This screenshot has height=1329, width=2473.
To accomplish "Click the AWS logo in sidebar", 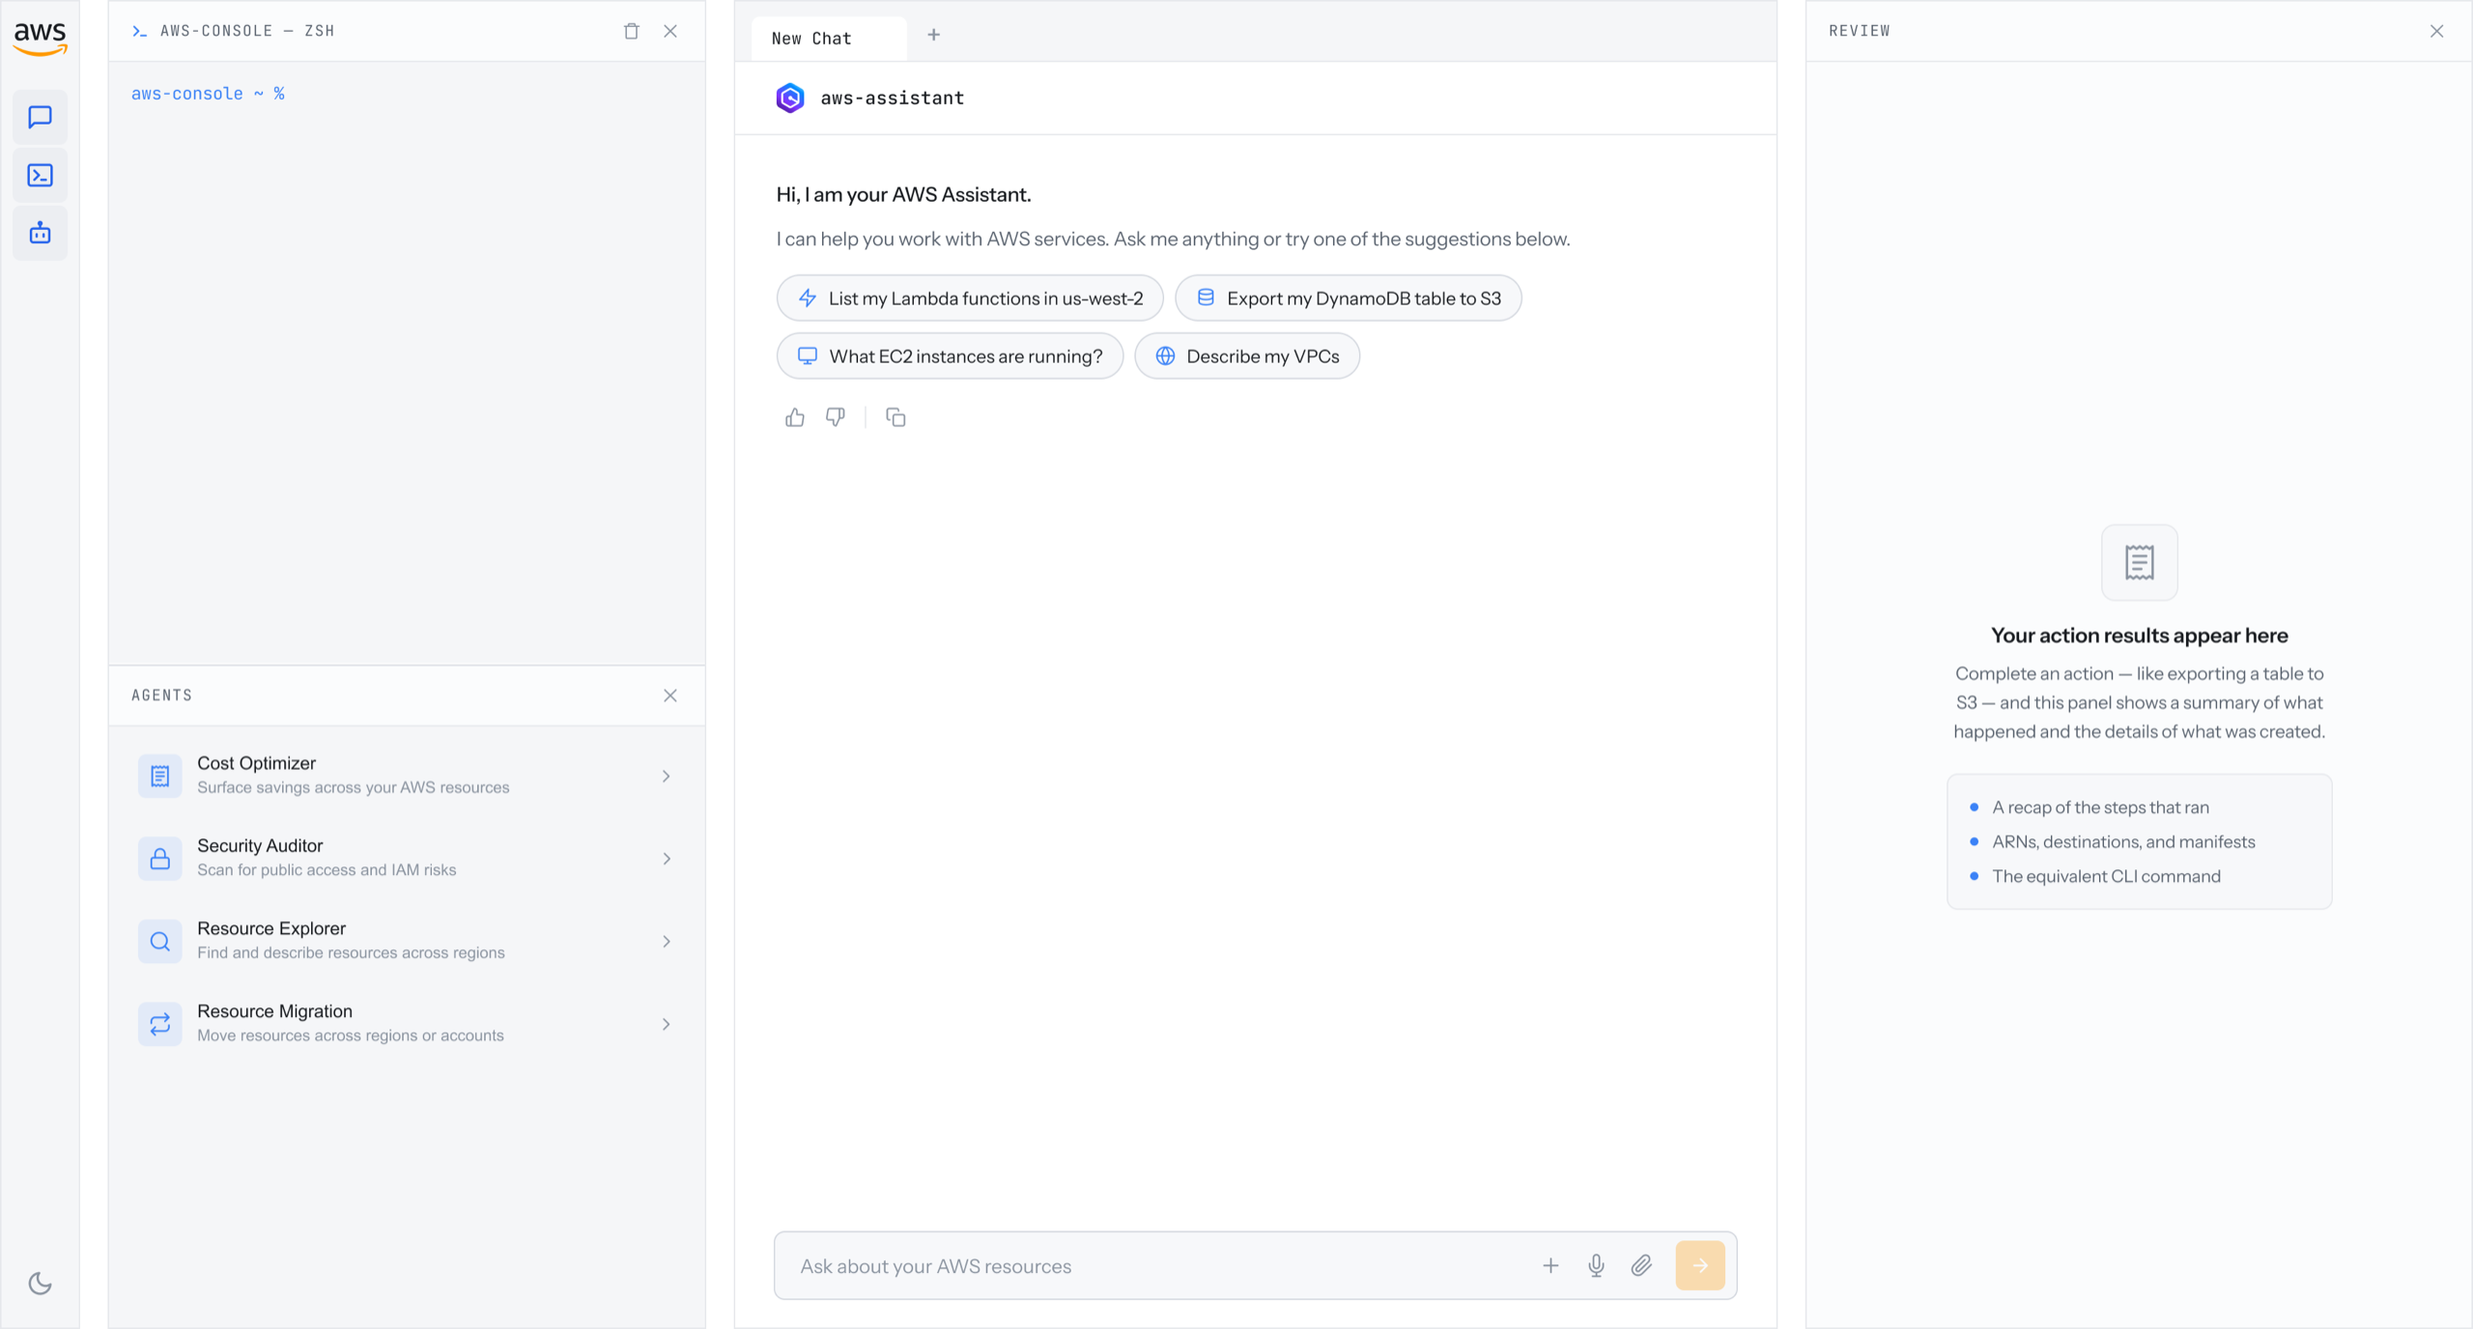I will (40, 38).
